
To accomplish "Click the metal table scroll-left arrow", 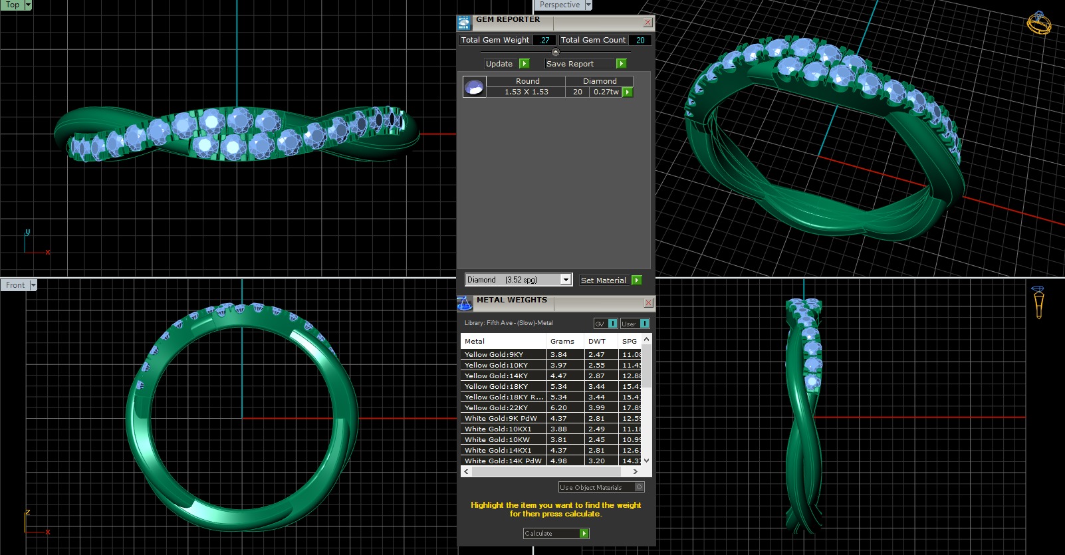I will pyautogui.click(x=466, y=471).
